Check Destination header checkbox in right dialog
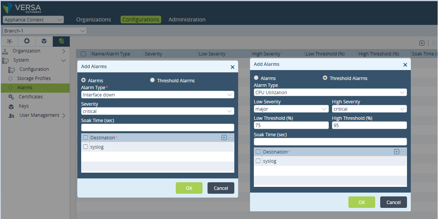The width and height of the screenshot is (438, 219). (x=258, y=152)
